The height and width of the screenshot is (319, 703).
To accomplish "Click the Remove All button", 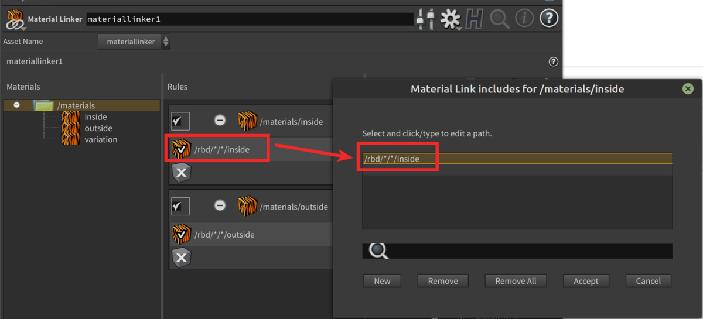I will point(516,281).
